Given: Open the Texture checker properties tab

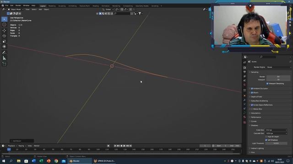Looking at the screenshot, I should pyautogui.click(x=244, y=123).
